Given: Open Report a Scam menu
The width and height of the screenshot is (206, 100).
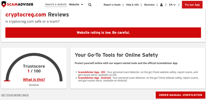Looking at the screenshot, I should pyautogui.click(x=112, y=5).
